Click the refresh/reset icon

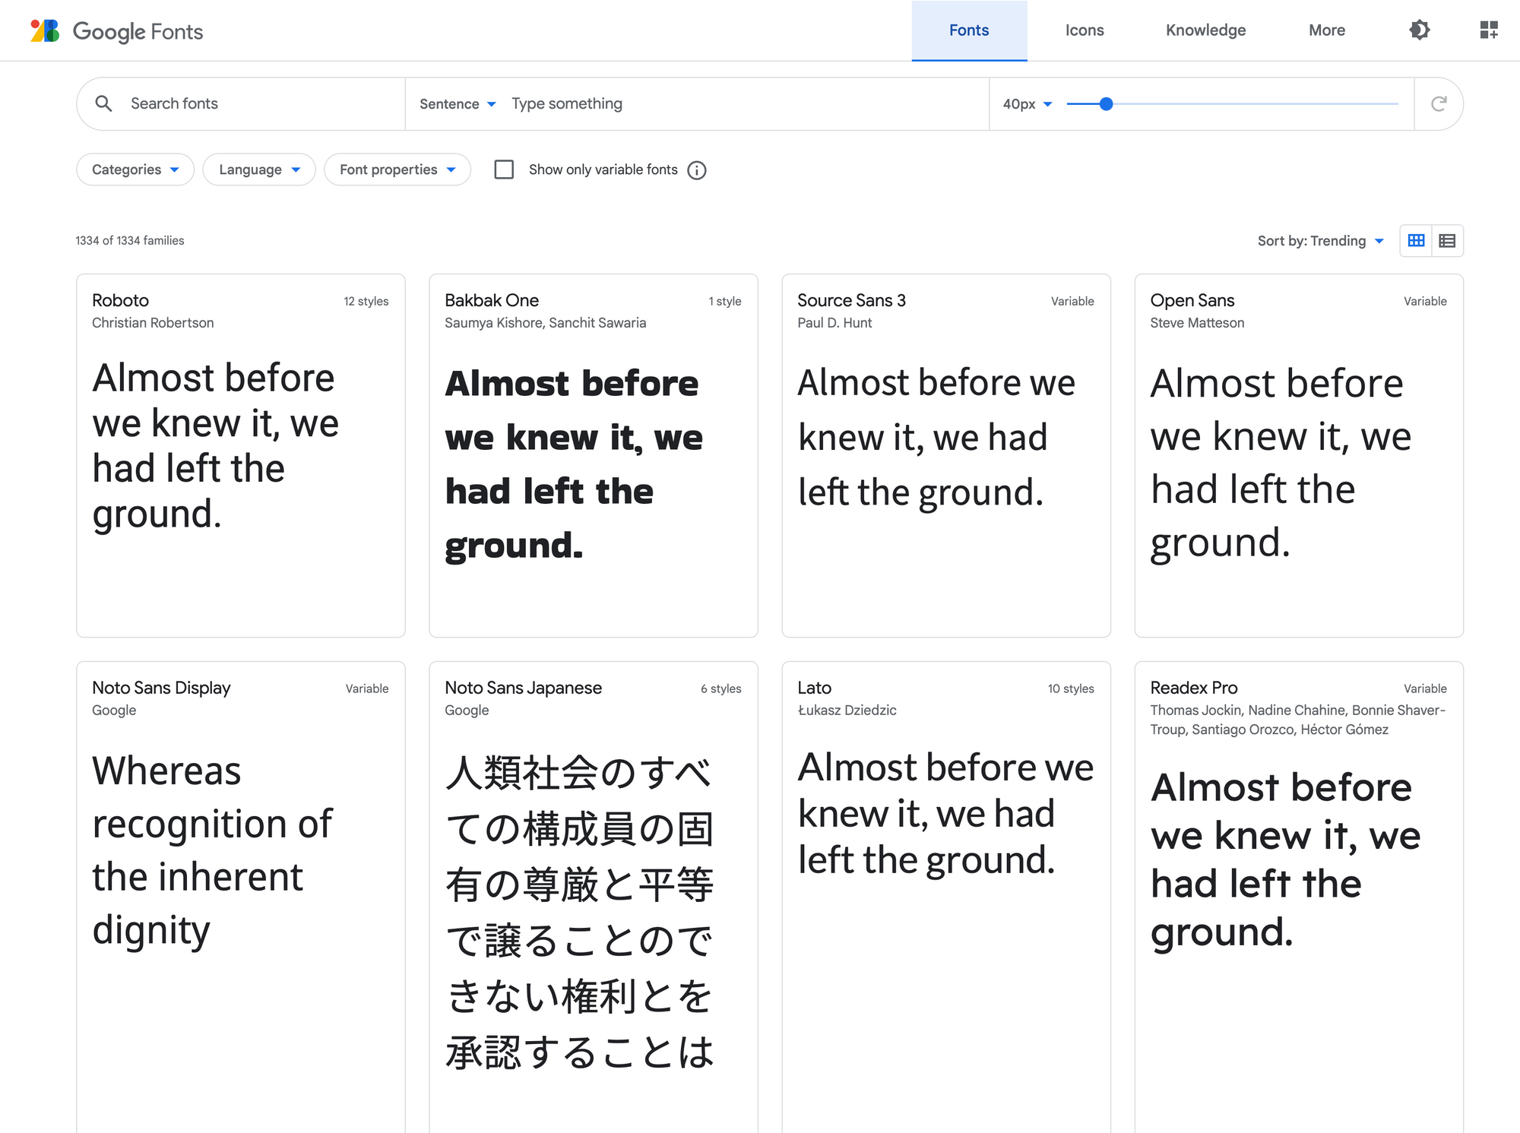pos(1439,103)
